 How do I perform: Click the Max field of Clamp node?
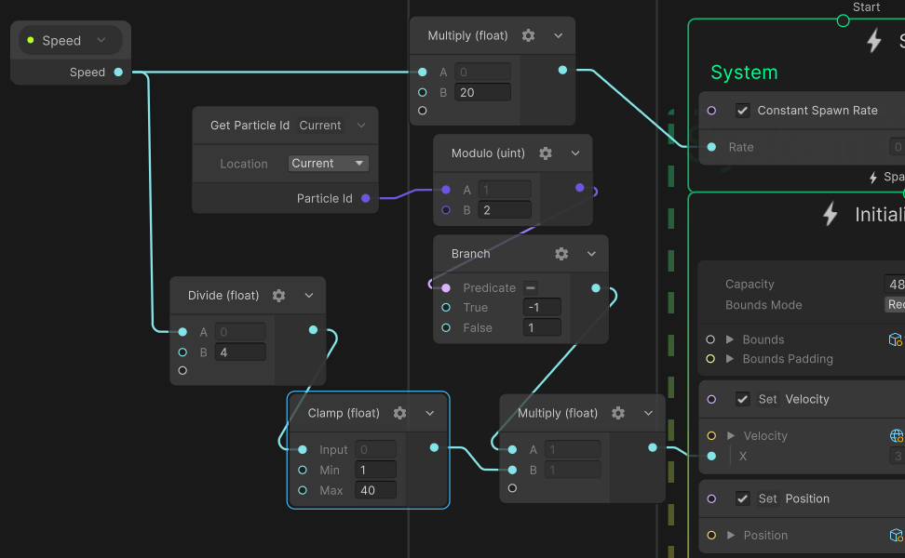(375, 490)
